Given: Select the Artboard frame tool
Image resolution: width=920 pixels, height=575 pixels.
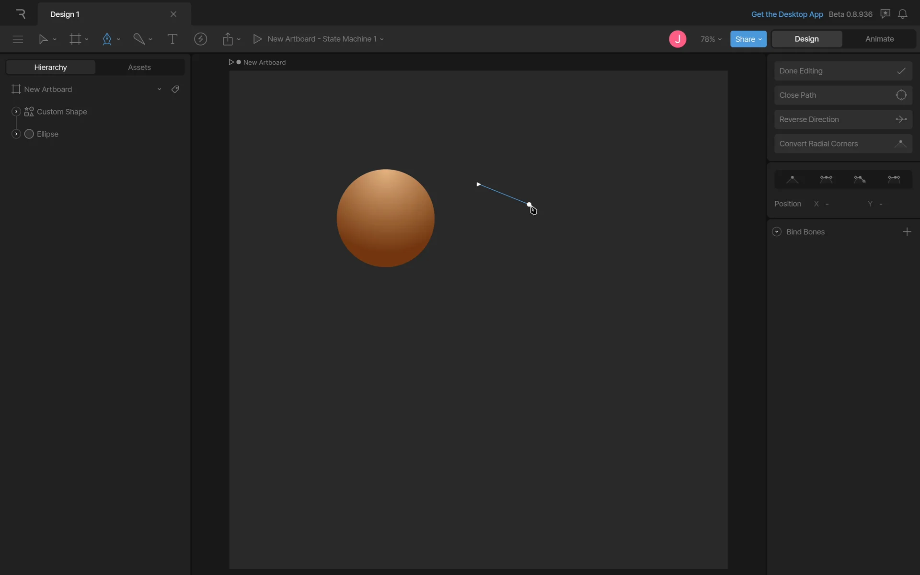Looking at the screenshot, I should click(75, 39).
